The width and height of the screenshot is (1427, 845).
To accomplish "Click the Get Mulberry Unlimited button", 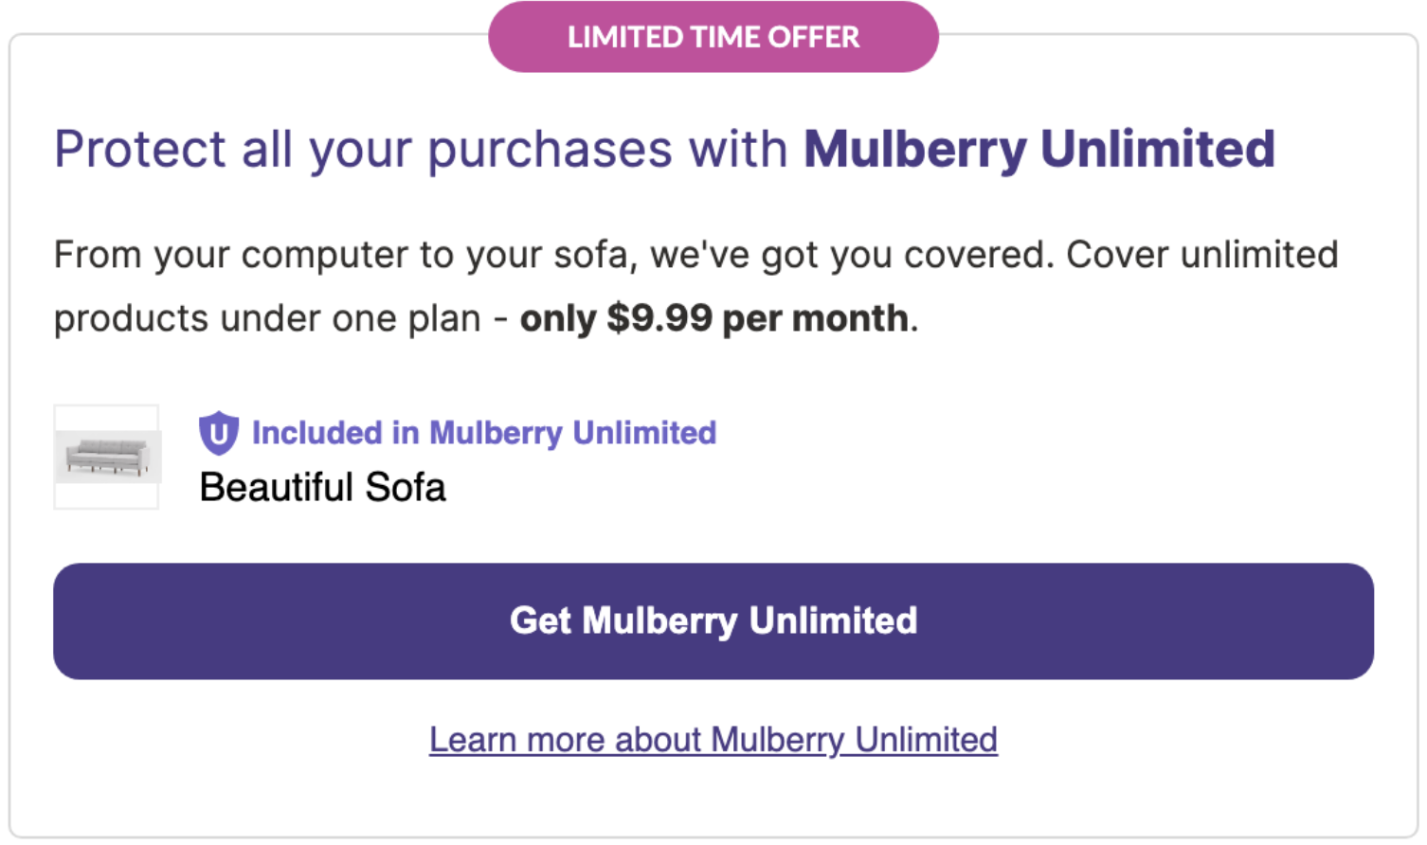I will (713, 620).
